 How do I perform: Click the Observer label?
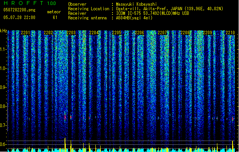coord(77,4)
